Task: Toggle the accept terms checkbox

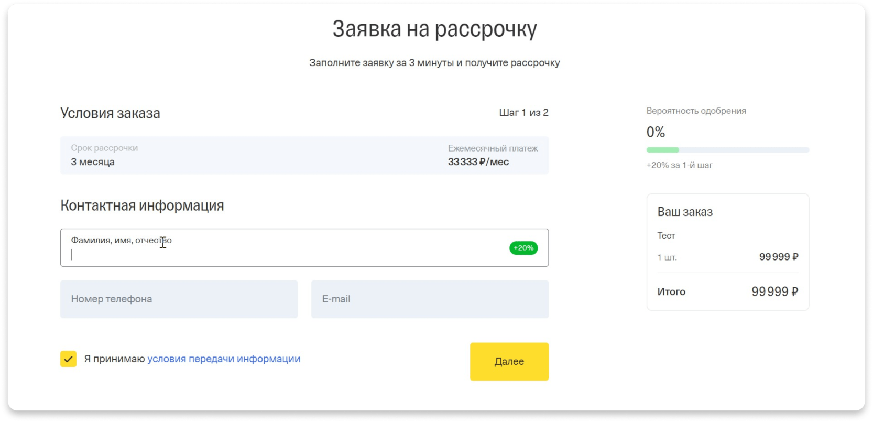Action: [69, 359]
